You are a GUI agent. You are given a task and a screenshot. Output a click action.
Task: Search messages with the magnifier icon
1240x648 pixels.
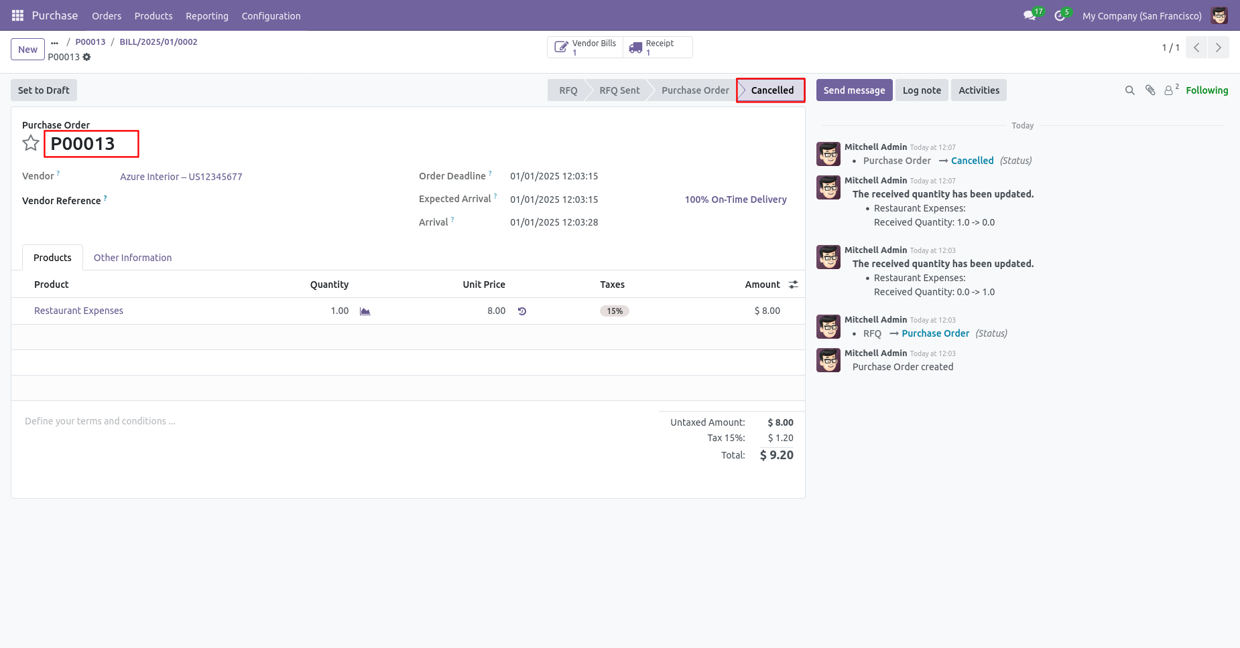click(x=1130, y=90)
